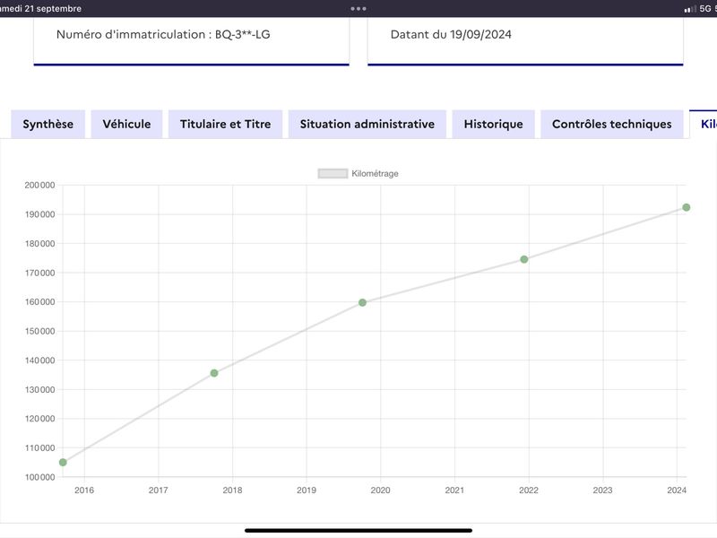Click the data point near 192000 km in 2024

[x=686, y=208]
